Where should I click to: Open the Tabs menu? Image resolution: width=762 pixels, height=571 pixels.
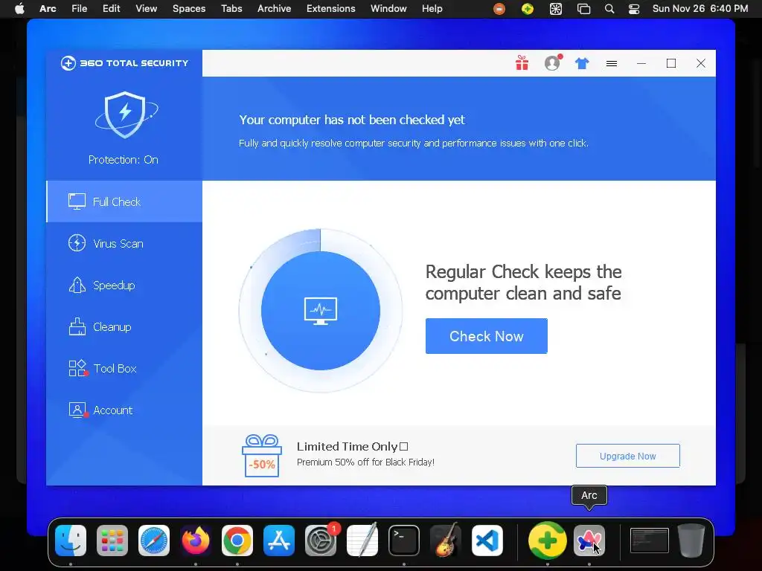[231, 9]
